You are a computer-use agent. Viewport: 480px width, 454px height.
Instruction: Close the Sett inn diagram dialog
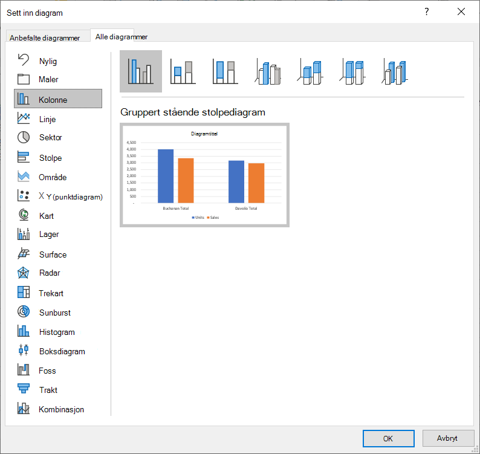pos(461,12)
